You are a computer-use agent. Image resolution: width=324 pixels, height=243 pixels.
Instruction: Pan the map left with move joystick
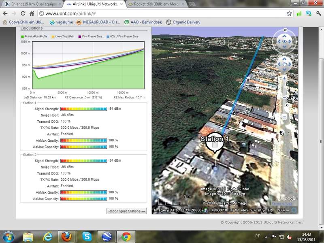pyautogui.click(x=279, y=64)
